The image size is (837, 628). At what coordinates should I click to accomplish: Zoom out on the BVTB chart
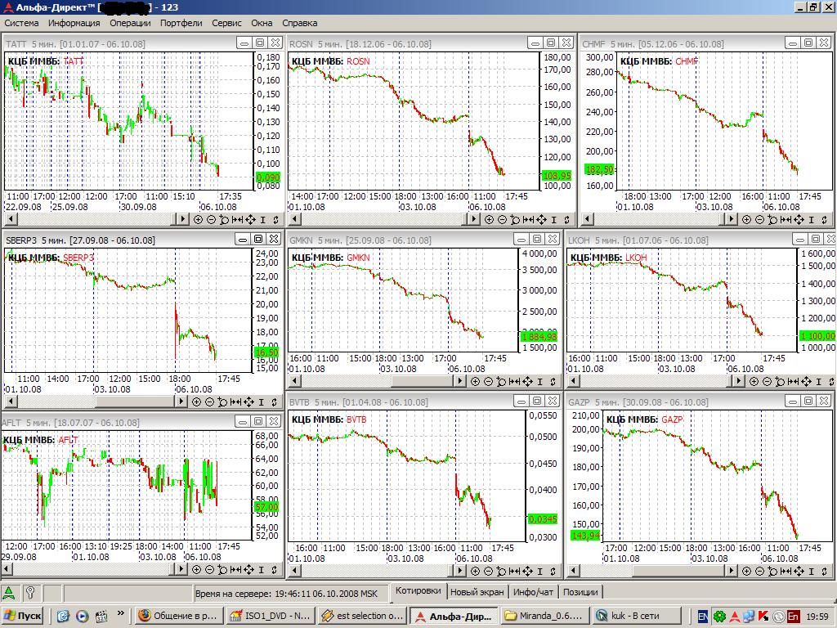[488, 572]
